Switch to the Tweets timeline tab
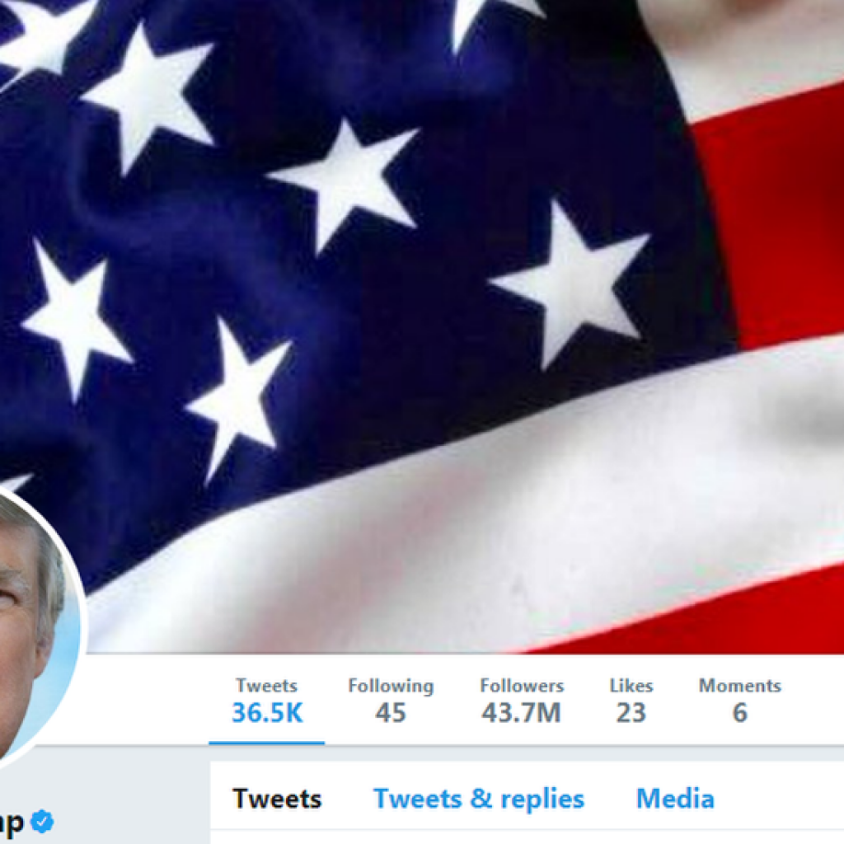The height and width of the screenshot is (844, 844). pyautogui.click(x=277, y=799)
